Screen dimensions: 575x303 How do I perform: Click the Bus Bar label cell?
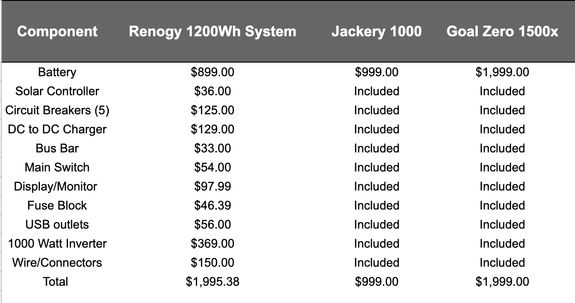pos(57,148)
